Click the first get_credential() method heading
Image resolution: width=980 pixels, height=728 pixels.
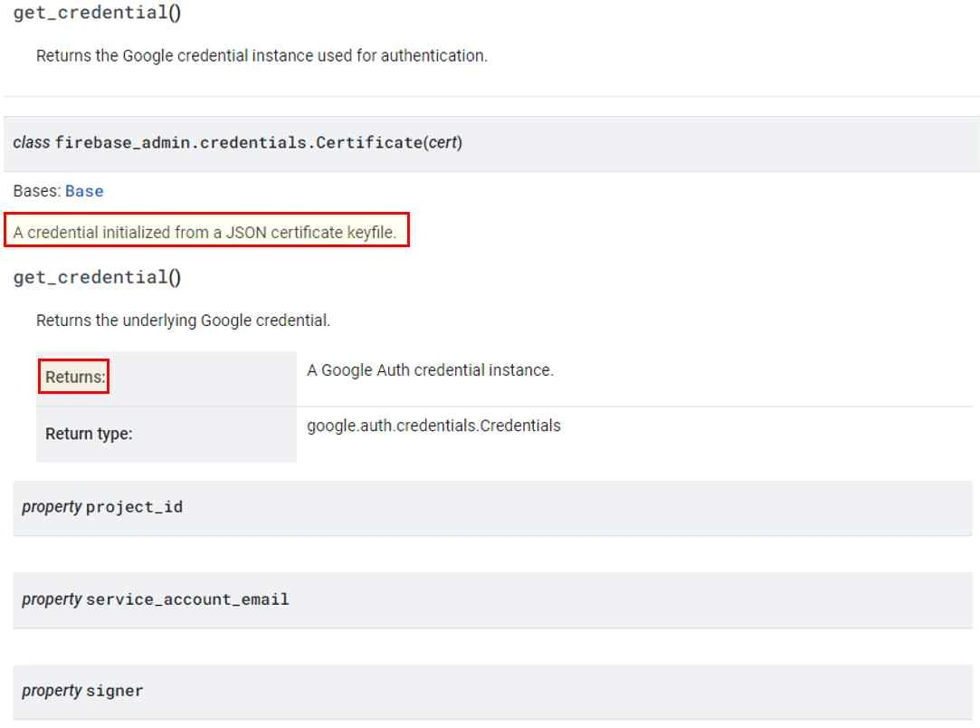point(97,13)
